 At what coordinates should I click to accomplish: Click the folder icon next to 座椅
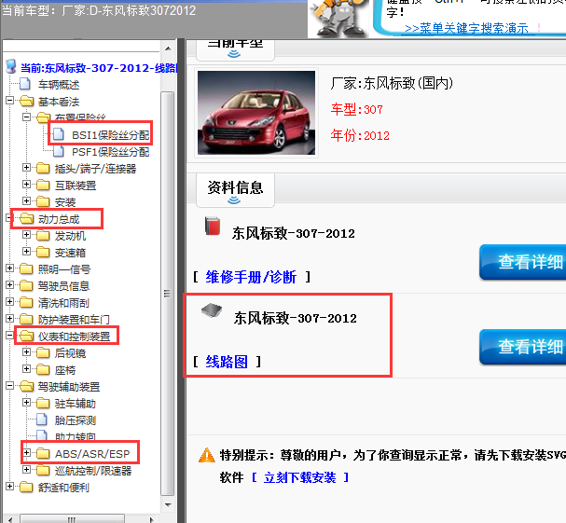(43, 369)
